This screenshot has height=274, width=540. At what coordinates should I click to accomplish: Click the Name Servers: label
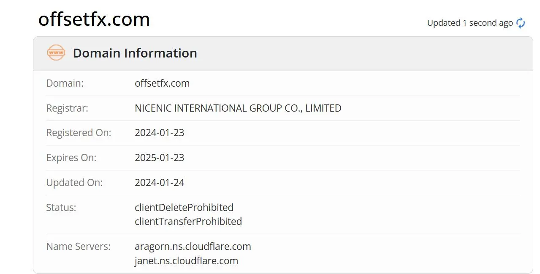(79, 247)
